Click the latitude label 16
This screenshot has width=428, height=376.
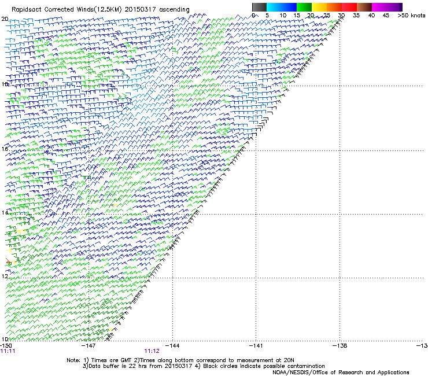[x=5, y=149]
